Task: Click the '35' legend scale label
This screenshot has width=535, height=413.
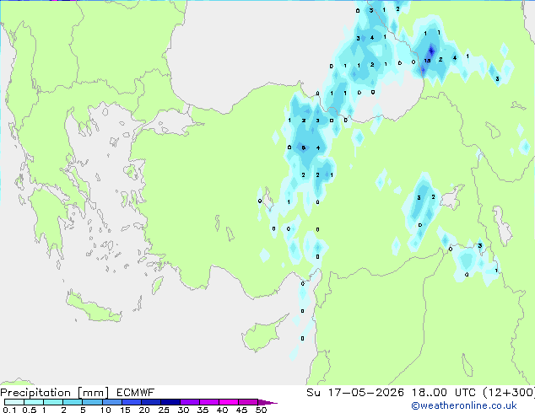Action: coord(203,410)
